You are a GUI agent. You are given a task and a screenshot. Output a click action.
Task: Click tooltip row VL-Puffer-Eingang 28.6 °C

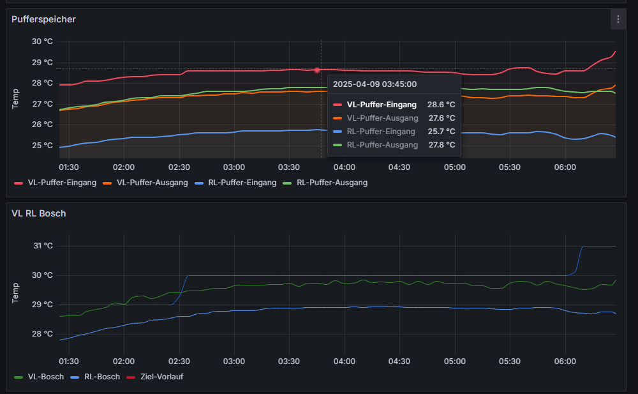click(x=394, y=105)
